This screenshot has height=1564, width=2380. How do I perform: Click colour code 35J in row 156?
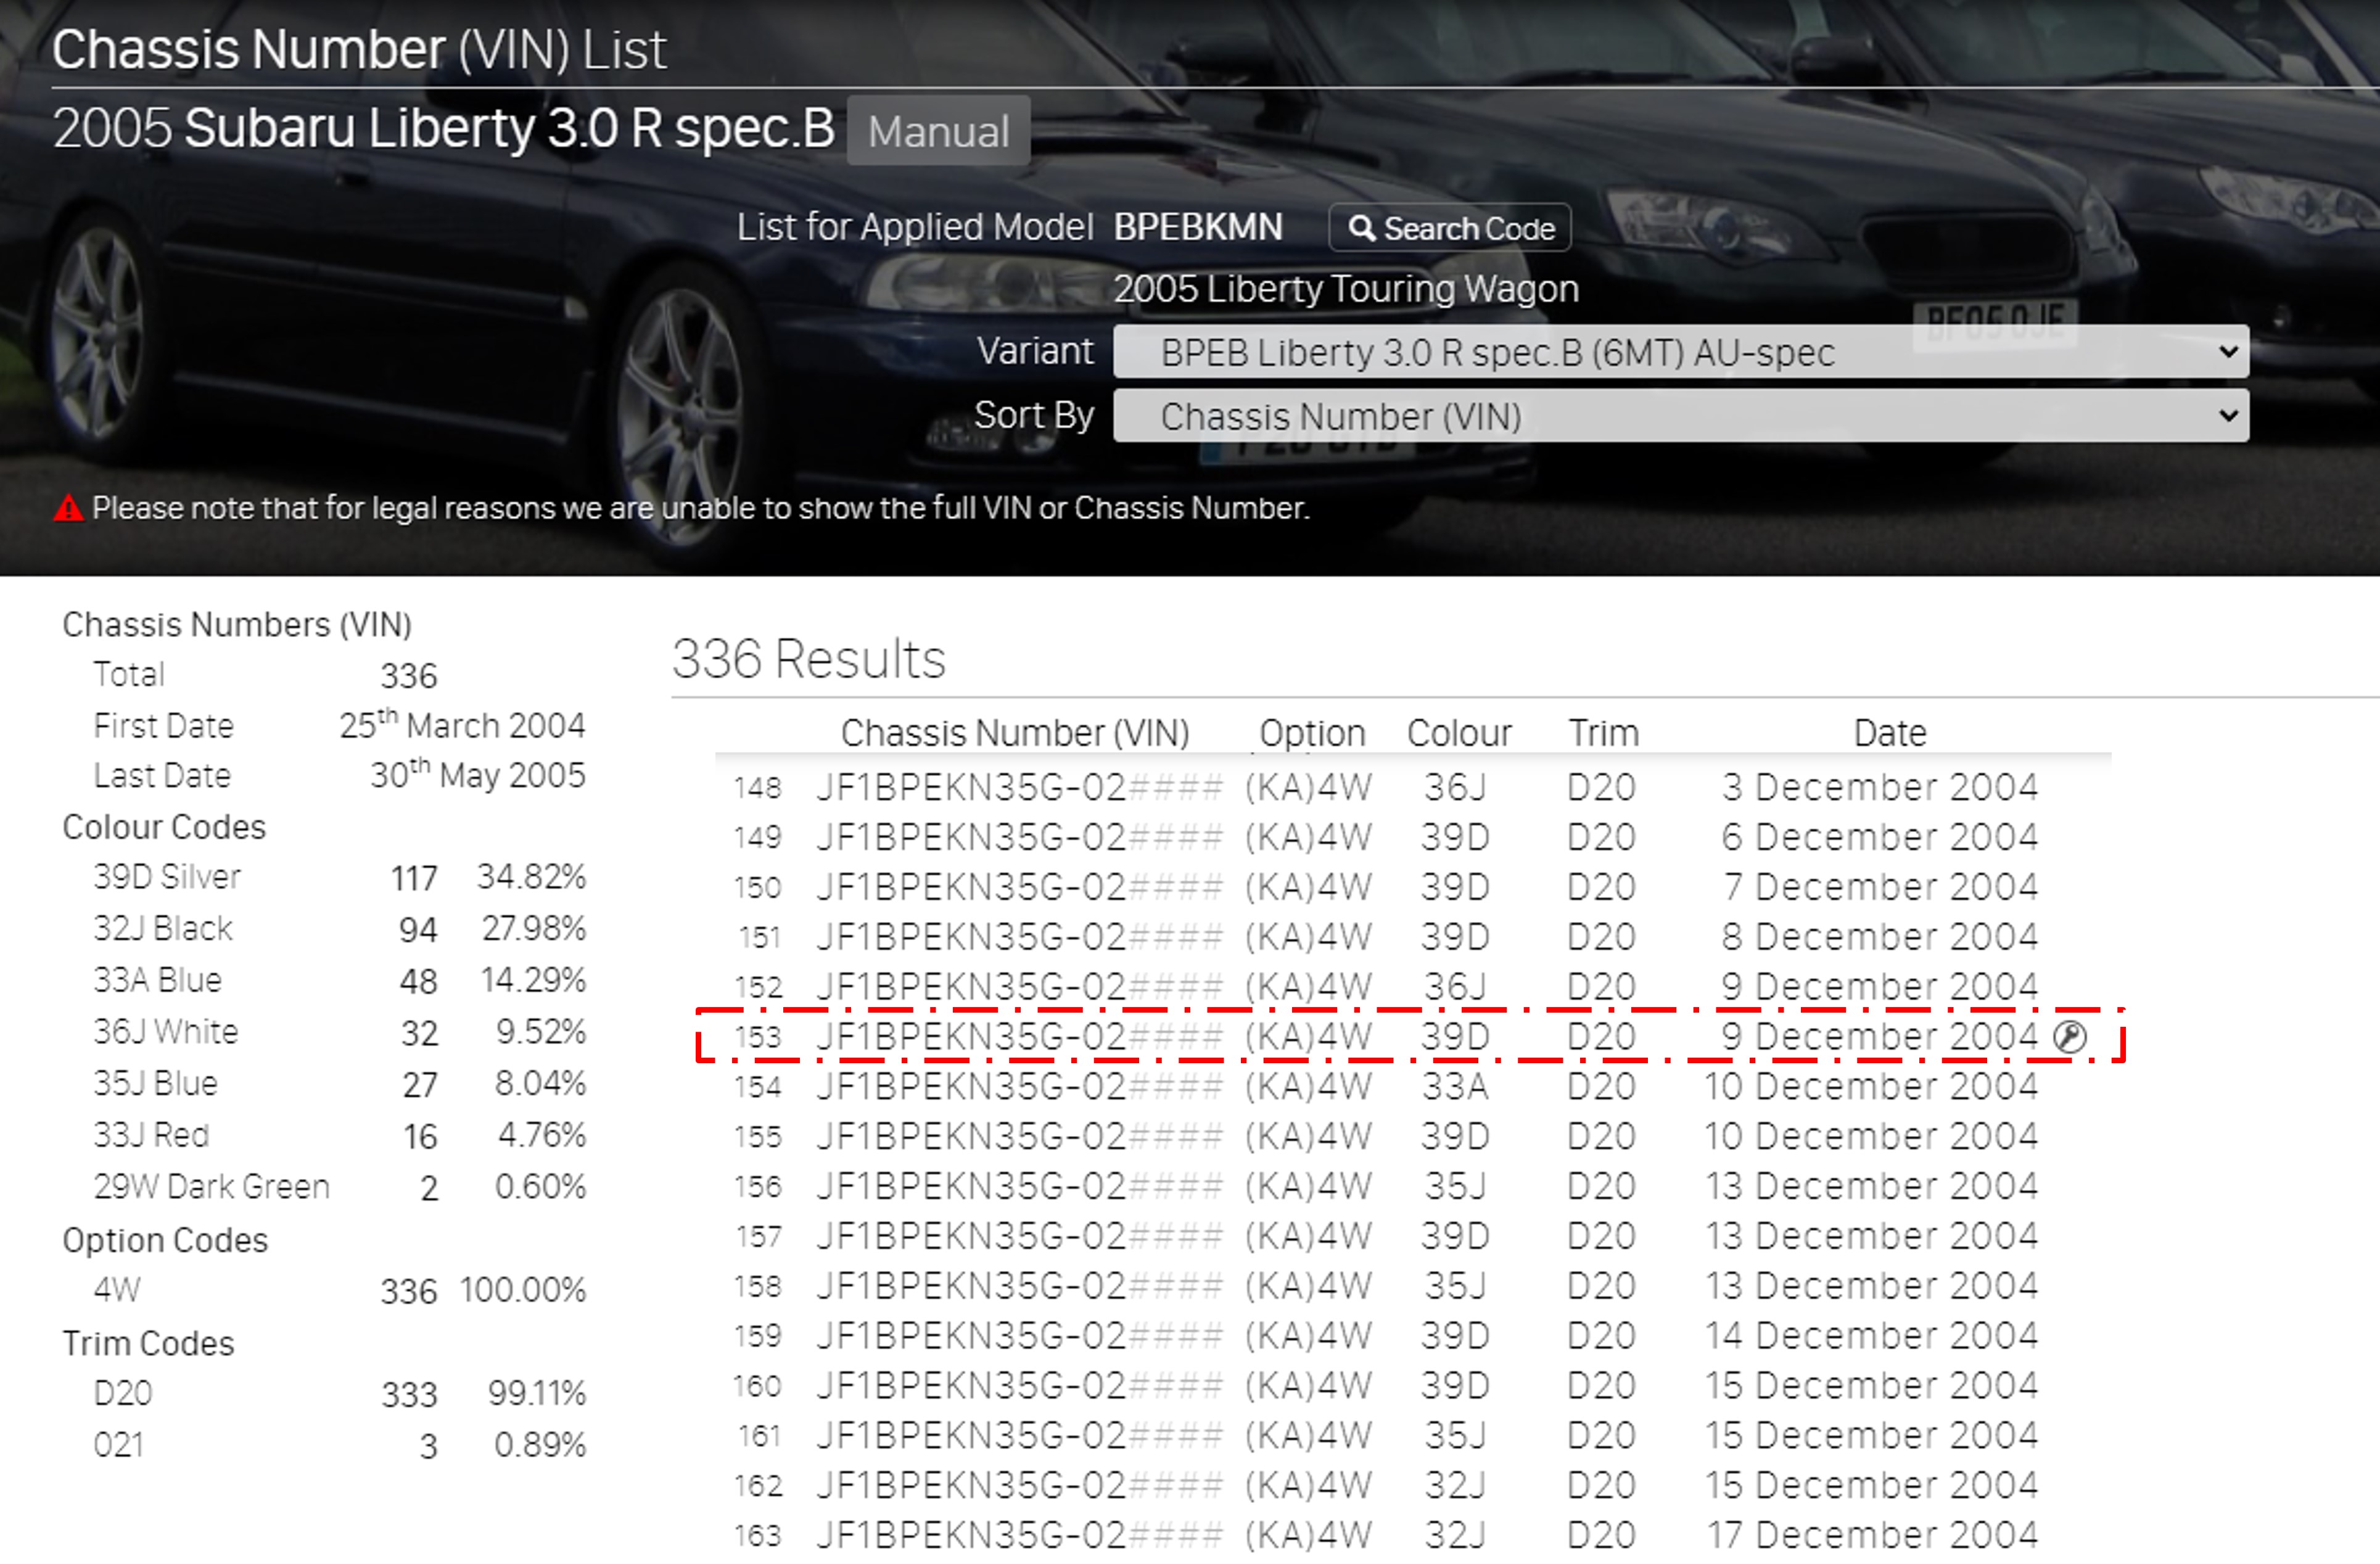pyautogui.click(x=1455, y=1187)
